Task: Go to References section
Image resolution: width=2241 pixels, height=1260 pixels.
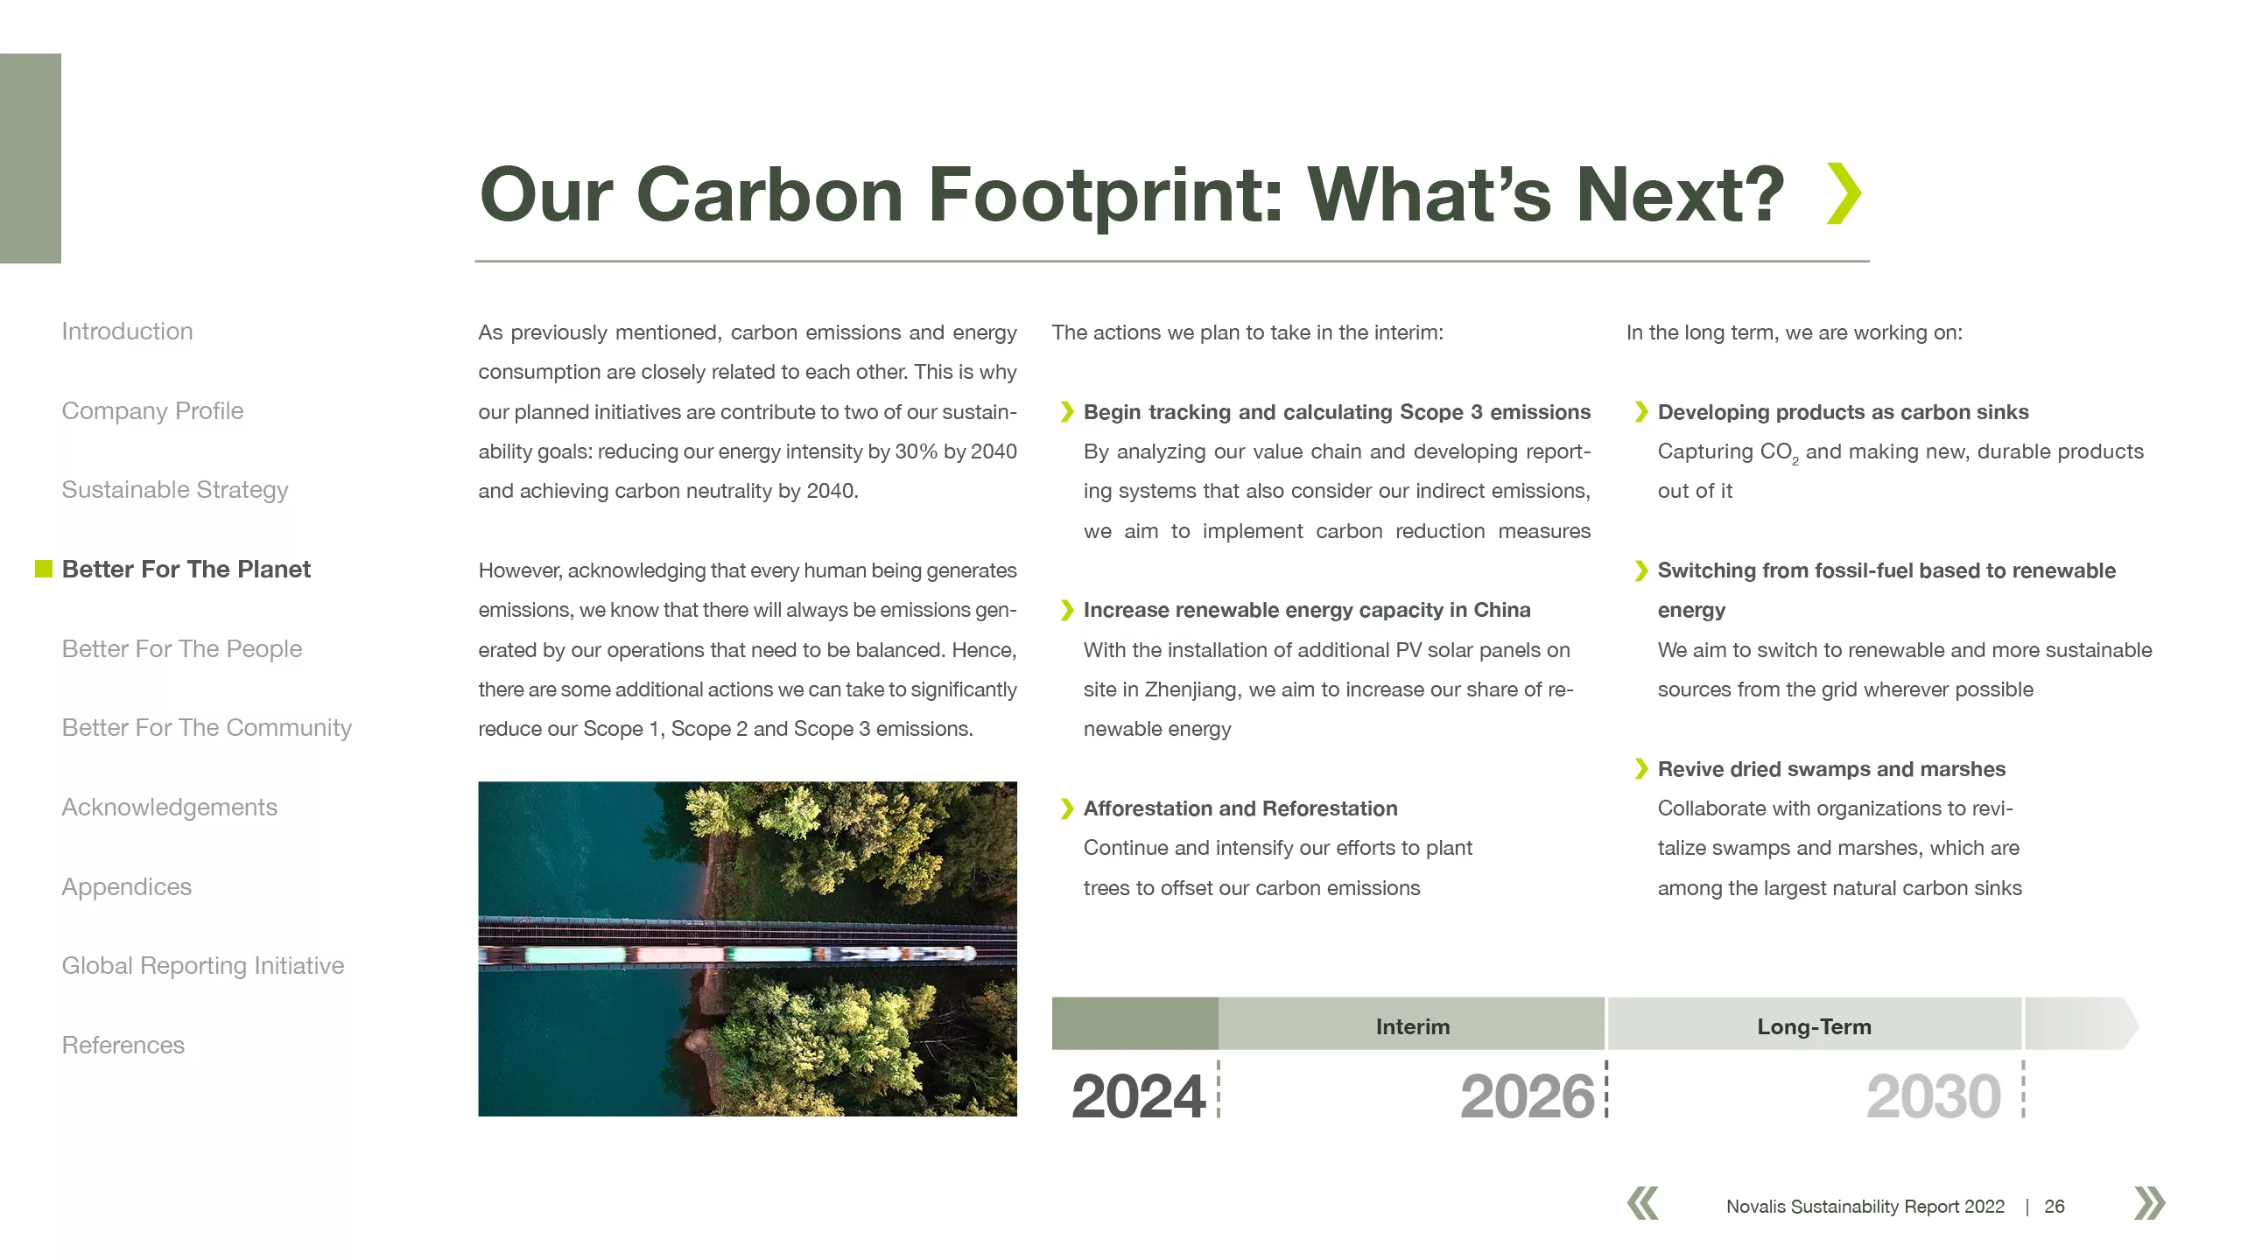Action: pyautogui.click(x=123, y=1046)
